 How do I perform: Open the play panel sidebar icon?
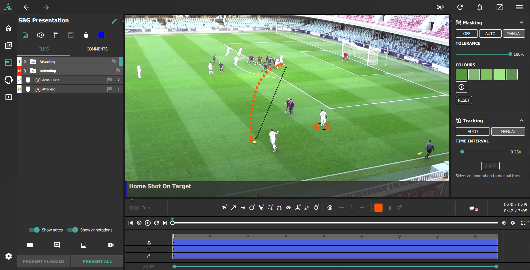click(x=9, y=97)
